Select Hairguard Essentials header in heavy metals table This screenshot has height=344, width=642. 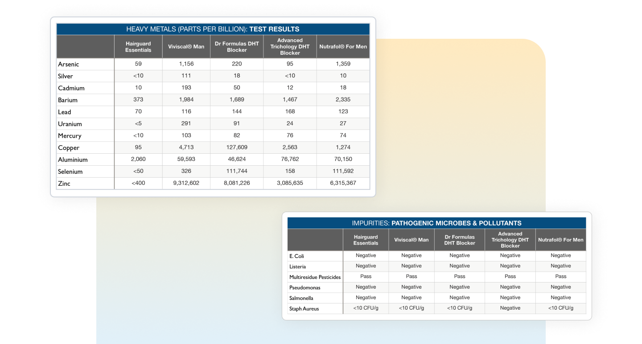pos(138,47)
